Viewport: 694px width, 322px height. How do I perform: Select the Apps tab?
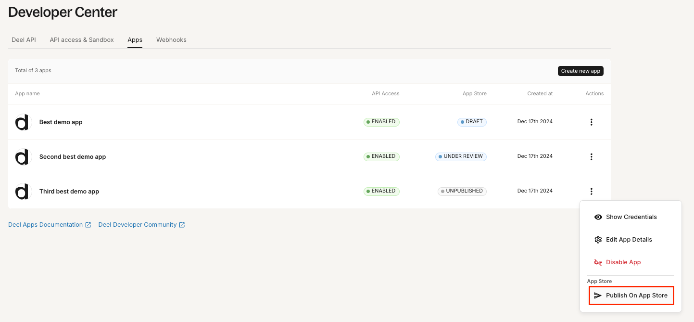(x=135, y=40)
